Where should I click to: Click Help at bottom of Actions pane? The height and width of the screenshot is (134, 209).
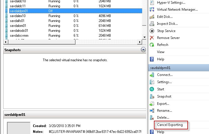(161, 132)
